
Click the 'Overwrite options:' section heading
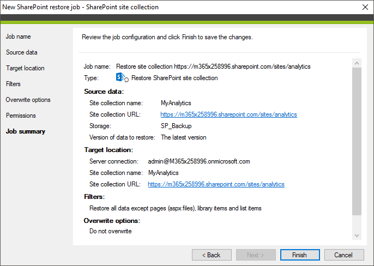coord(112,221)
